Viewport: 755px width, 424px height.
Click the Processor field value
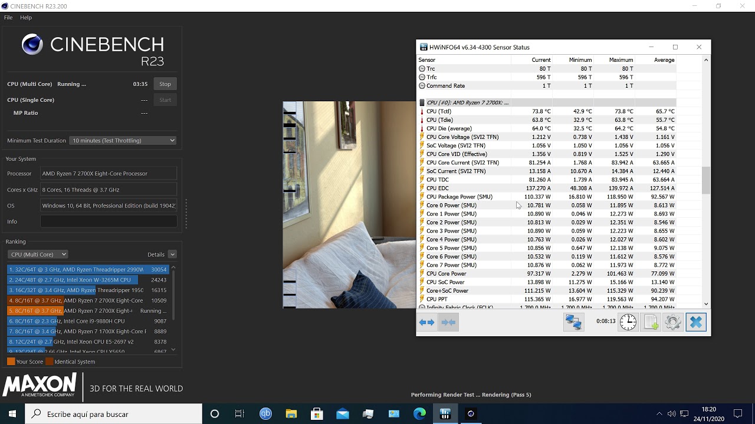(x=109, y=174)
